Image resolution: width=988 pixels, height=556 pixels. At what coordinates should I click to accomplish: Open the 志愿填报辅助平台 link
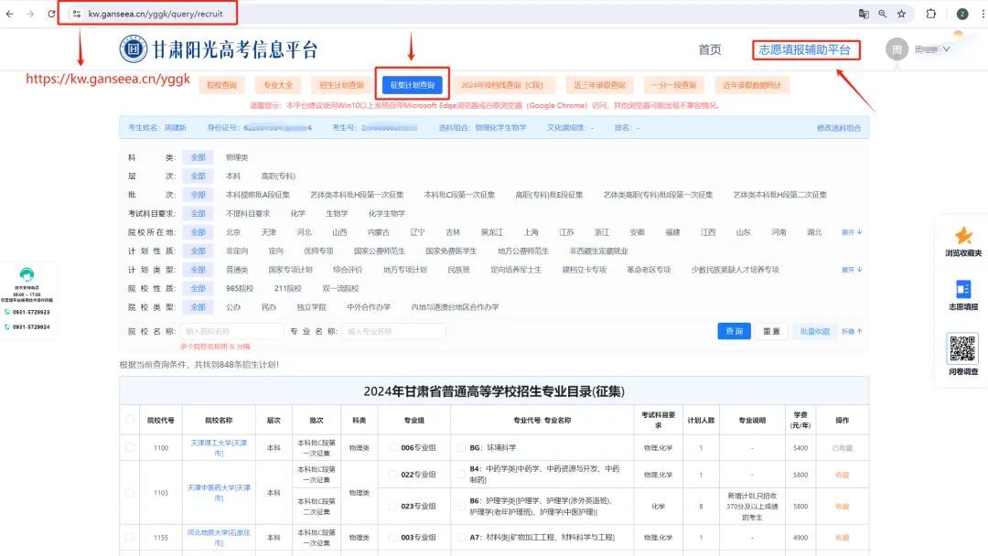(806, 49)
